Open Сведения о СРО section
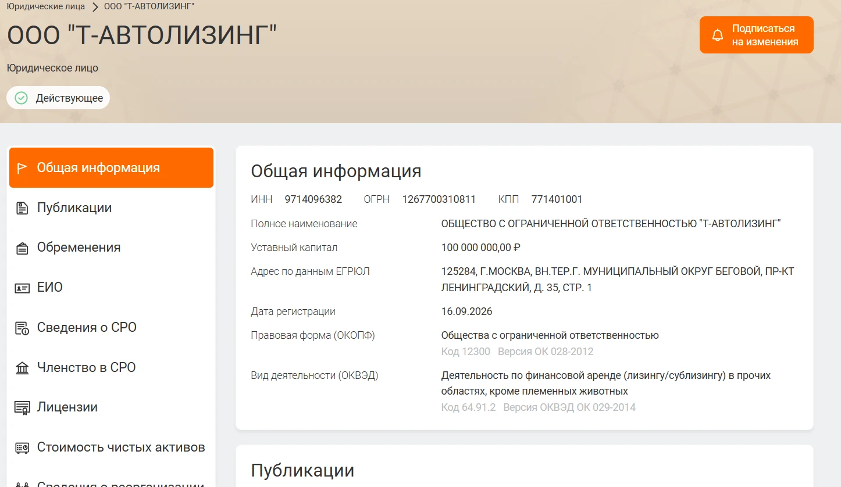841x487 pixels. click(111, 328)
